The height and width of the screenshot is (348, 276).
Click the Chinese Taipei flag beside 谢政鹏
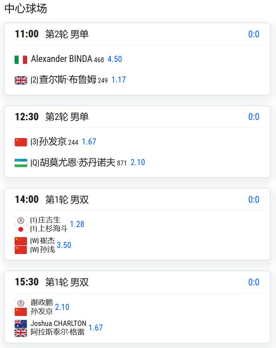pos(21,303)
